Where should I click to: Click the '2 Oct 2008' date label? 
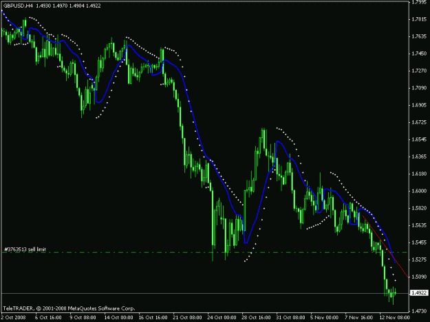[13, 317]
